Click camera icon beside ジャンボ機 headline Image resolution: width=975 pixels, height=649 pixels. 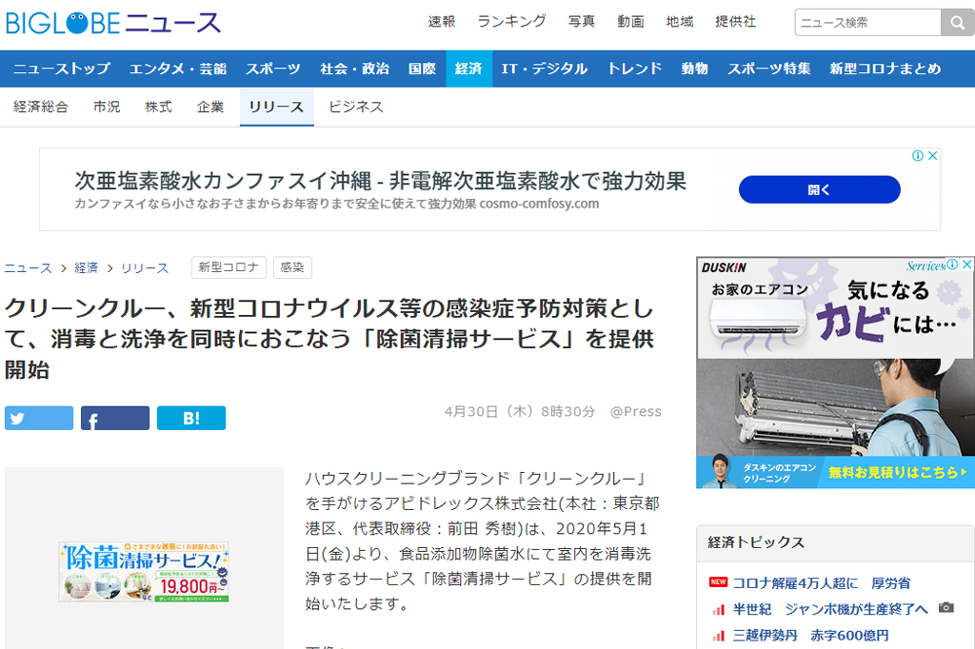point(946,607)
